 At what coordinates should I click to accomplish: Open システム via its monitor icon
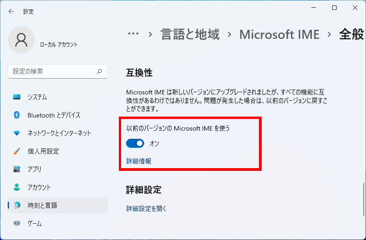tap(17, 97)
